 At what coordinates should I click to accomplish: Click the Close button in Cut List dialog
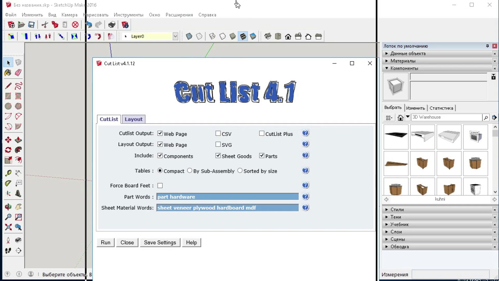[x=127, y=242]
